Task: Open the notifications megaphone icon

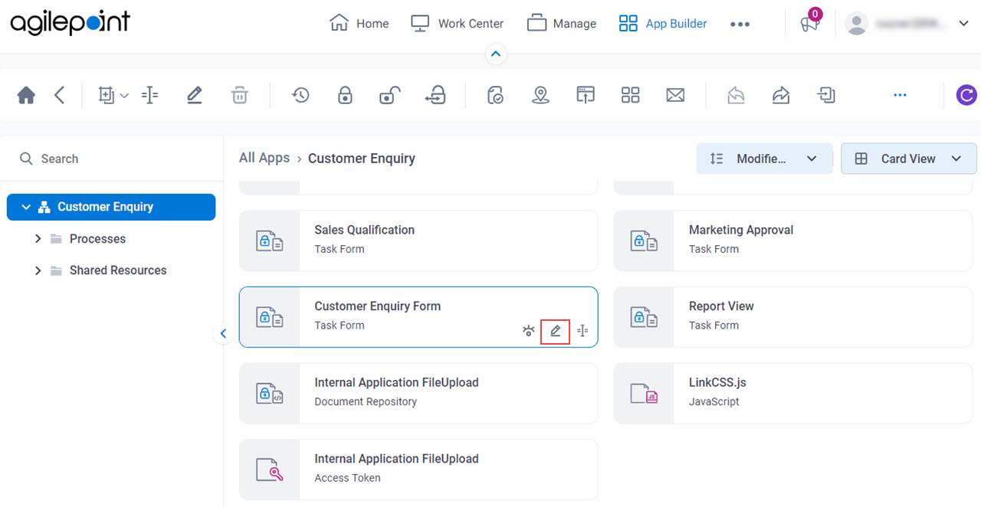Action: pyautogui.click(x=809, y=24)
